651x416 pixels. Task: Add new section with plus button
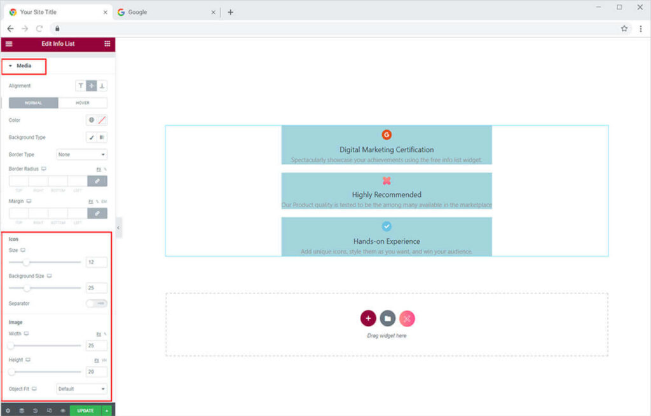368,318
